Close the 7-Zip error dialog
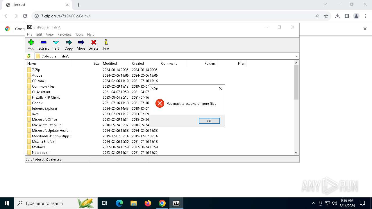This screenshot has height=209, width=372. 220,88
